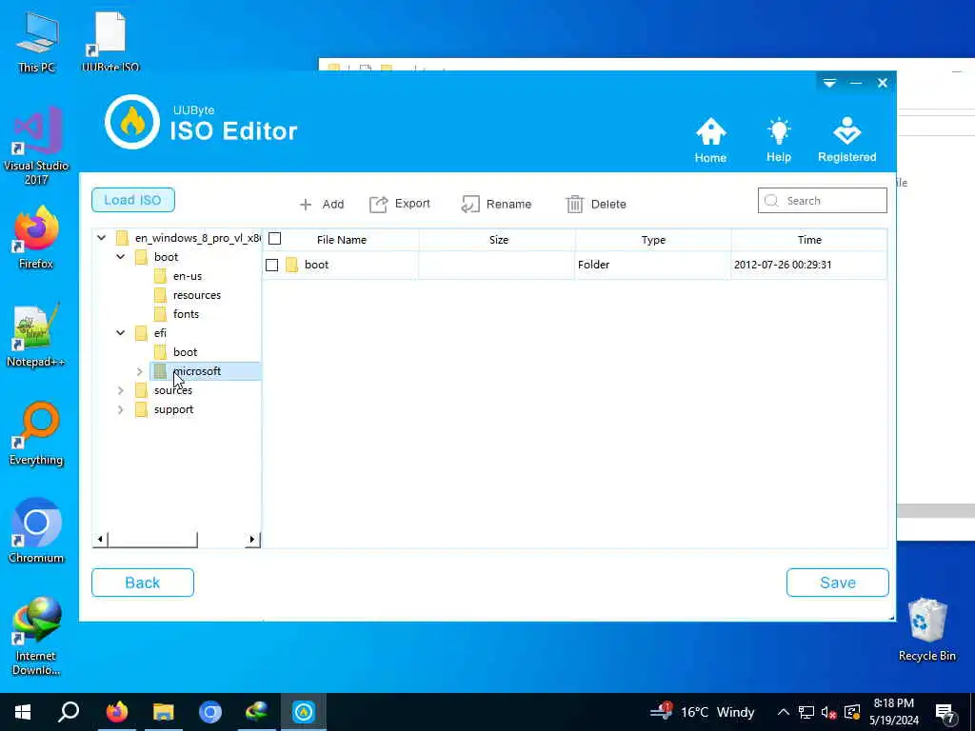This screenshot has width=975, height=731.
Task: Open the Help lightbulb icon
Action: click(x=779, y=140)
